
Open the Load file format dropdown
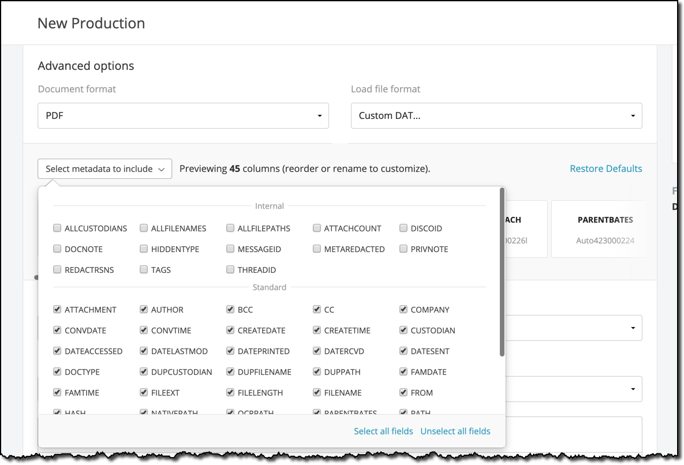tap(496, 116)
